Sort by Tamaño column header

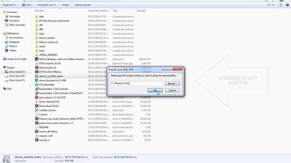(x=141, y=11)
